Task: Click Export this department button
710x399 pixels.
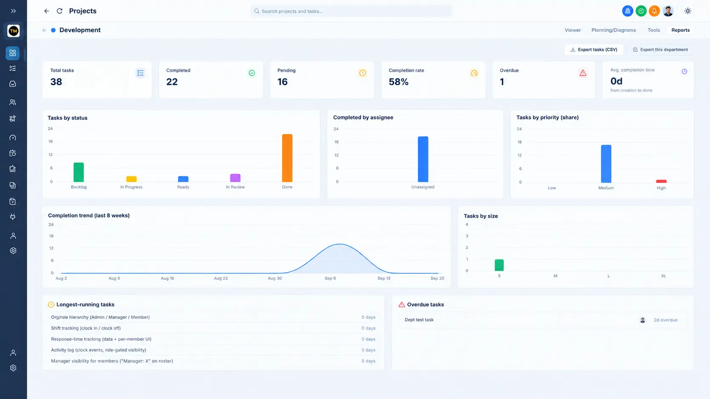Action: point(660,50)
